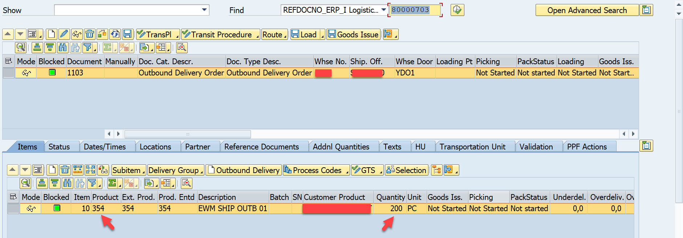
Task: Switch to the Dates/Times tab
Action: [105, 147]
